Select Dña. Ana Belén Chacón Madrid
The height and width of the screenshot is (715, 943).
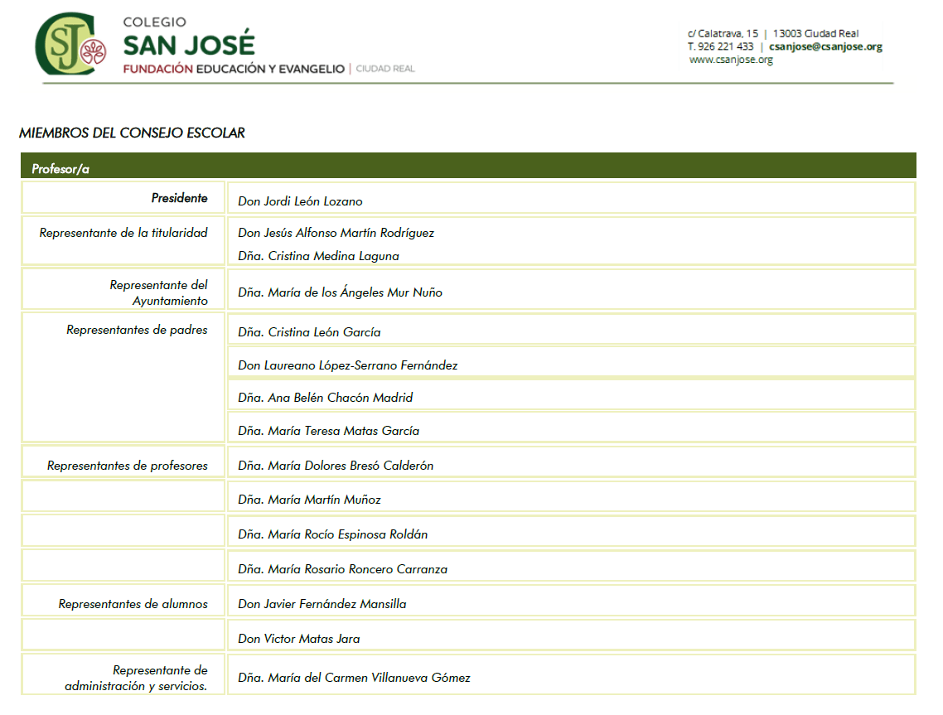[x=326, y=398]
